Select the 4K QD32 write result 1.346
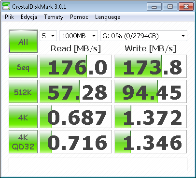 coord(151,142)
